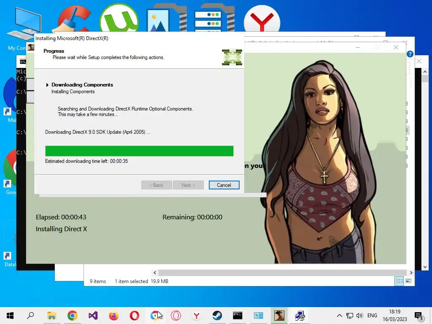This screenshot has height=324, width=432.
Task: Click vertical scrollbar up arrow at right
Action: click(x=425, y=72)
